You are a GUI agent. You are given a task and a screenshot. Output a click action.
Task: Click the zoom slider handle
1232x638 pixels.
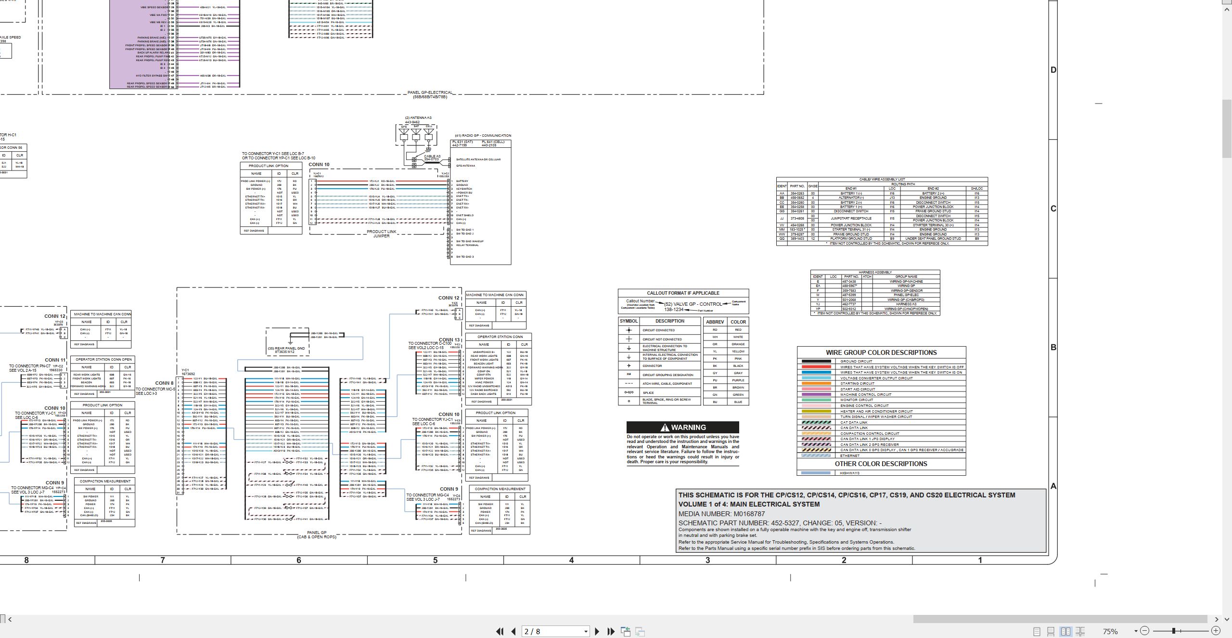[1174, 631]
